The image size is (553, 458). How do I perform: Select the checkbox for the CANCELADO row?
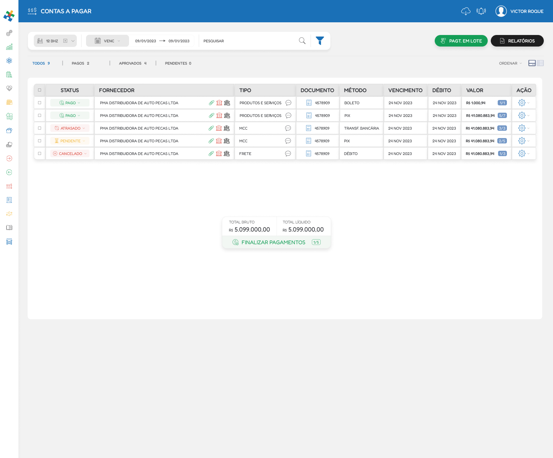(40, 153)
